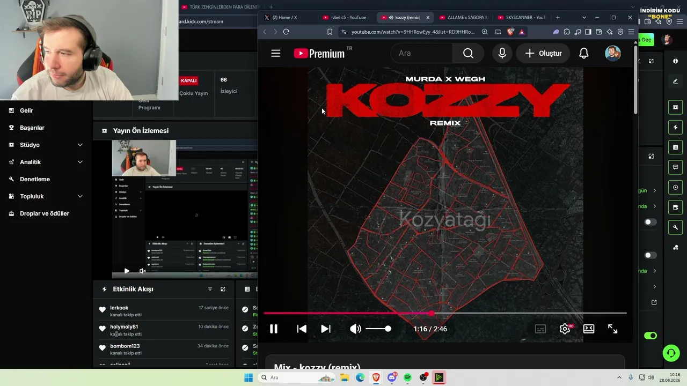Screen dimensions: 687x386
Task: Skip to next video in YouTube player
Action: point(326,329)
